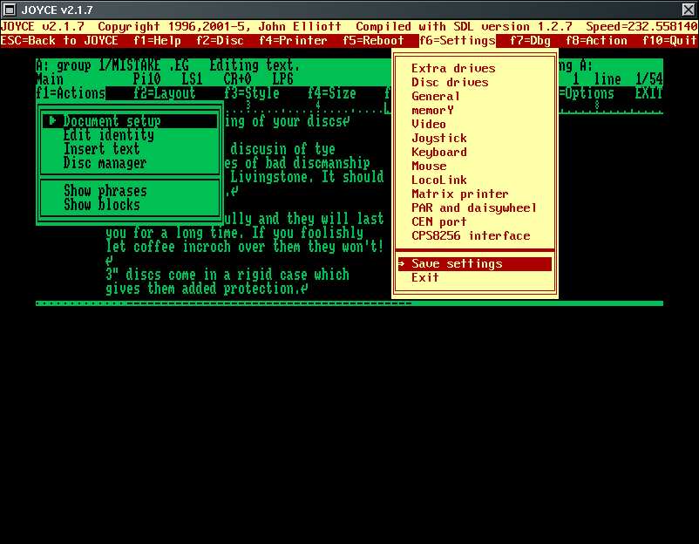Select Extra drives in Settings menu
Image resolution: width=699 pixels, height=544 pixels.
point(453,69)
